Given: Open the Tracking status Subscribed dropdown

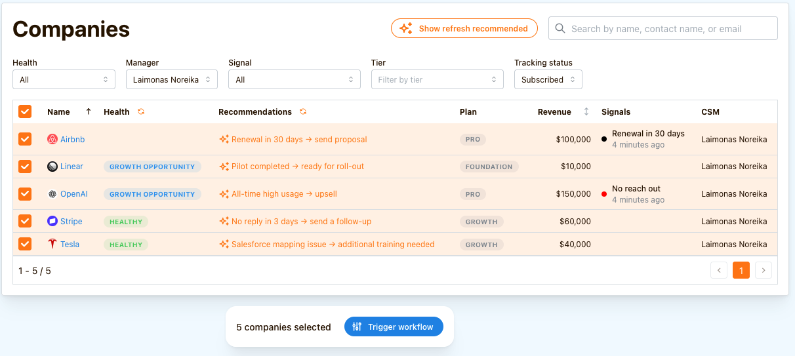Looking at the screenshot, I should (x=548, y=80).
